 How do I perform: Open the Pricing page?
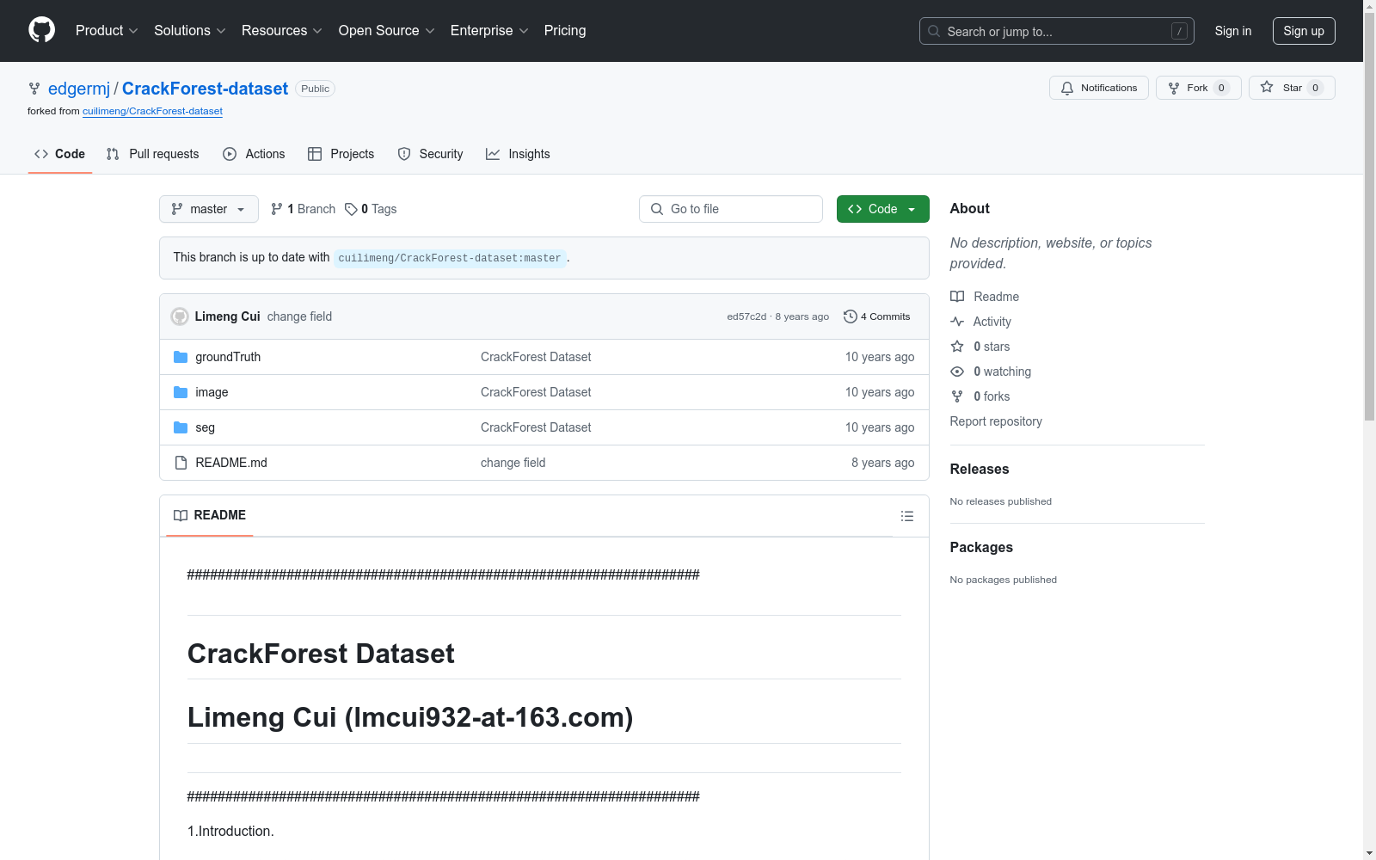point(565,30)
